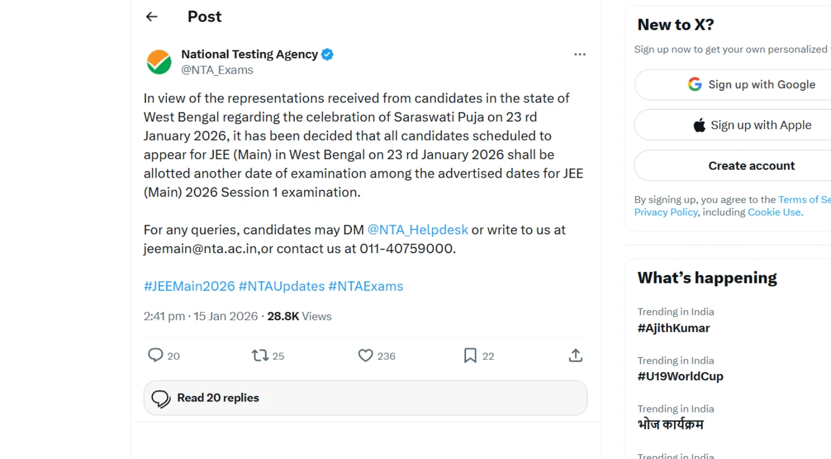Open the #JEEMain2026 hashtag

tap(189, 286)
